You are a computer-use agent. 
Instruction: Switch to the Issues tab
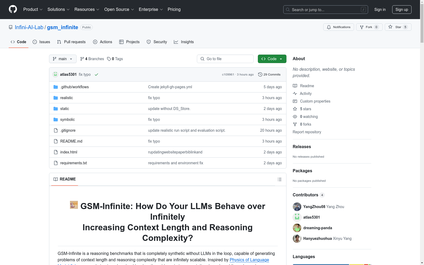click(41, 42)
